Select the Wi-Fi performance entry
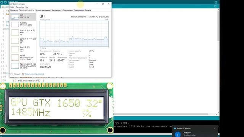Screen dimensions: 244x137 [23, 57]
